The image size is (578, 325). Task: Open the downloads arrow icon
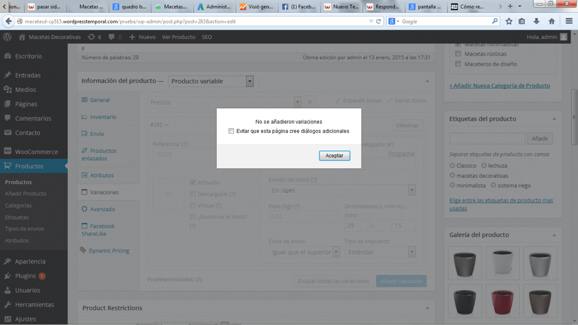click(x=536, y=22)
